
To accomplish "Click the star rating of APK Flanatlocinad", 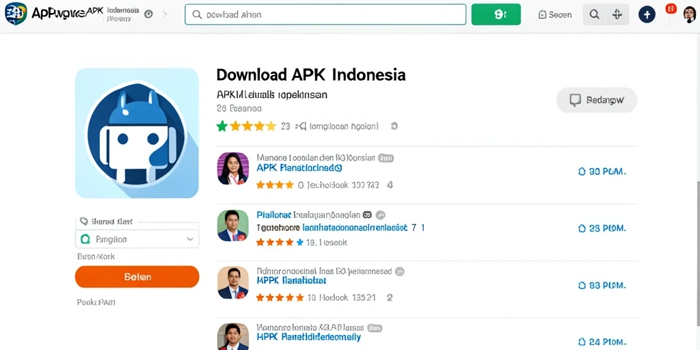I will click(275, 185).
